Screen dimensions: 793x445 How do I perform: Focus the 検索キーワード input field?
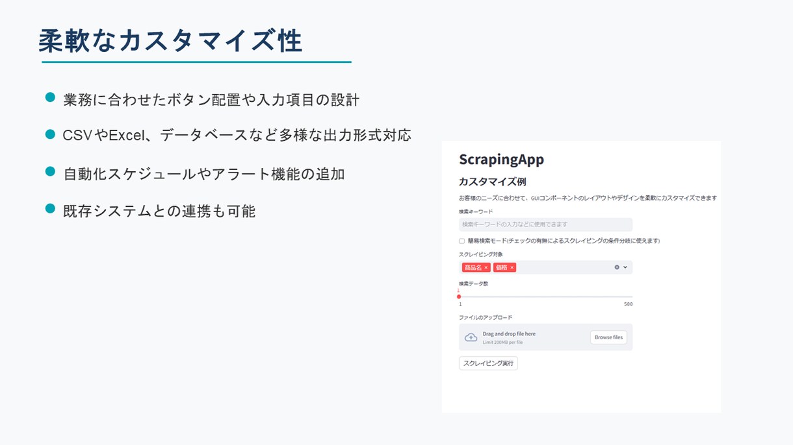(x=545, y=224)
